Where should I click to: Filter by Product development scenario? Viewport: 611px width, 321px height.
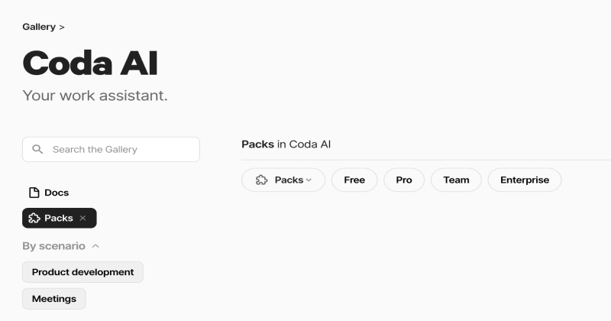(x=82, y=272)
